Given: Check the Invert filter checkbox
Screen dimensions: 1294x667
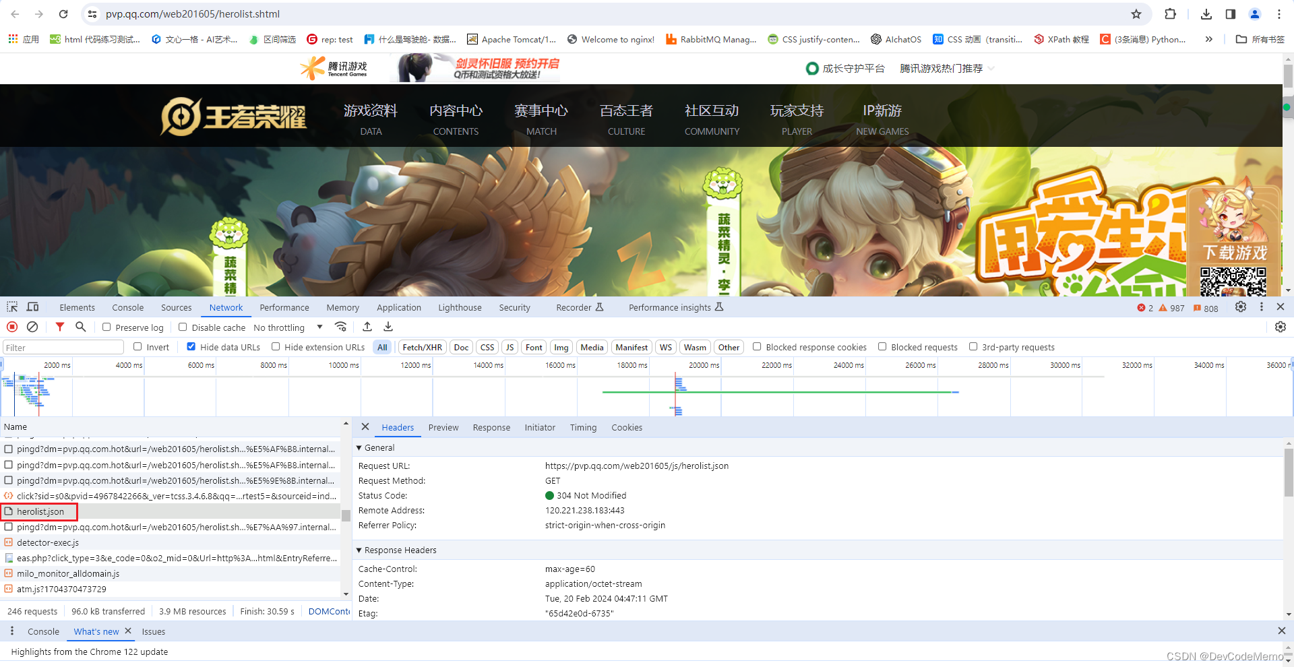Looking at the screenshot, I should 137,347.
